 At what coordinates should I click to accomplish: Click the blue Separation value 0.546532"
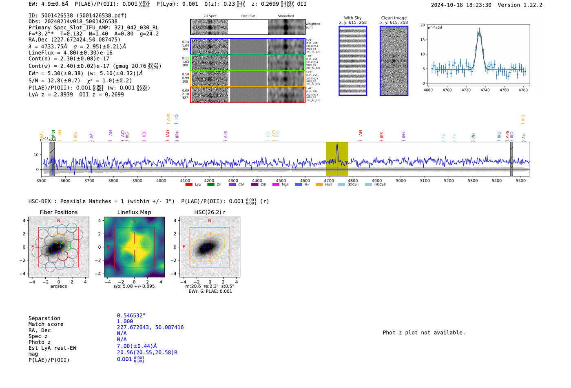click(x=131, y=316)
